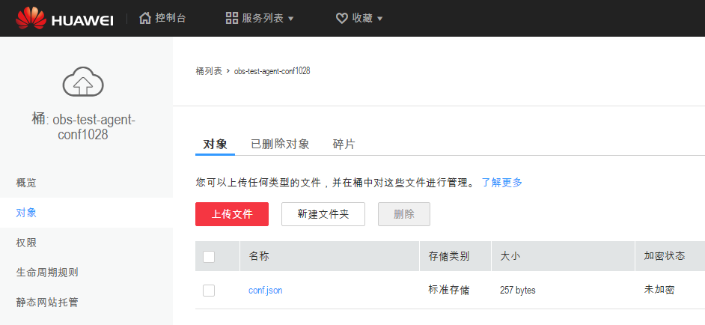Check the box for conf.json
The image size is (705, 325).
[x=209, y=291]
